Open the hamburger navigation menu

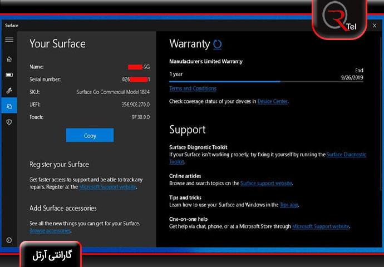click(9, 39)
